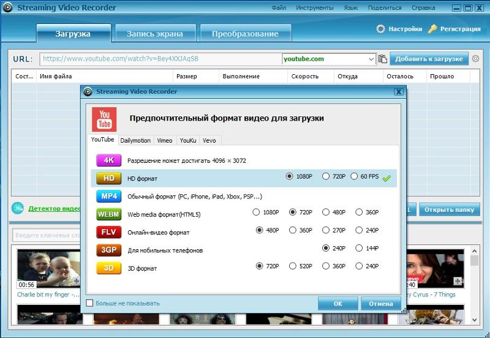490x338 pixels.
Task: Close the format preference dialog
Action: point(399,91)
